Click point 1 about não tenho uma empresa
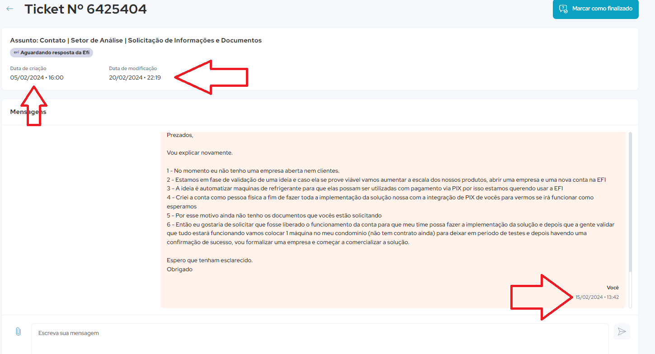This screenshot has height=354, width=655. tap(253, 171)
